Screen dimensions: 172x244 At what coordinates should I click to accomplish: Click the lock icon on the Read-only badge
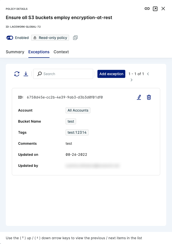coord(35,38)
